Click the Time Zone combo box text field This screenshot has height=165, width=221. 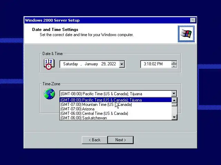pos(116,93)
